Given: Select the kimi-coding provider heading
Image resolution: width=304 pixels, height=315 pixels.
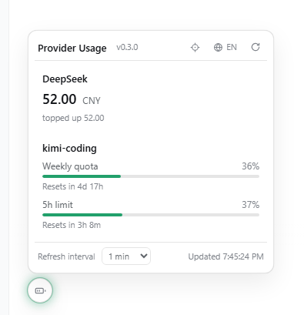Looking at the screenshot, I should tap(69, 149).
